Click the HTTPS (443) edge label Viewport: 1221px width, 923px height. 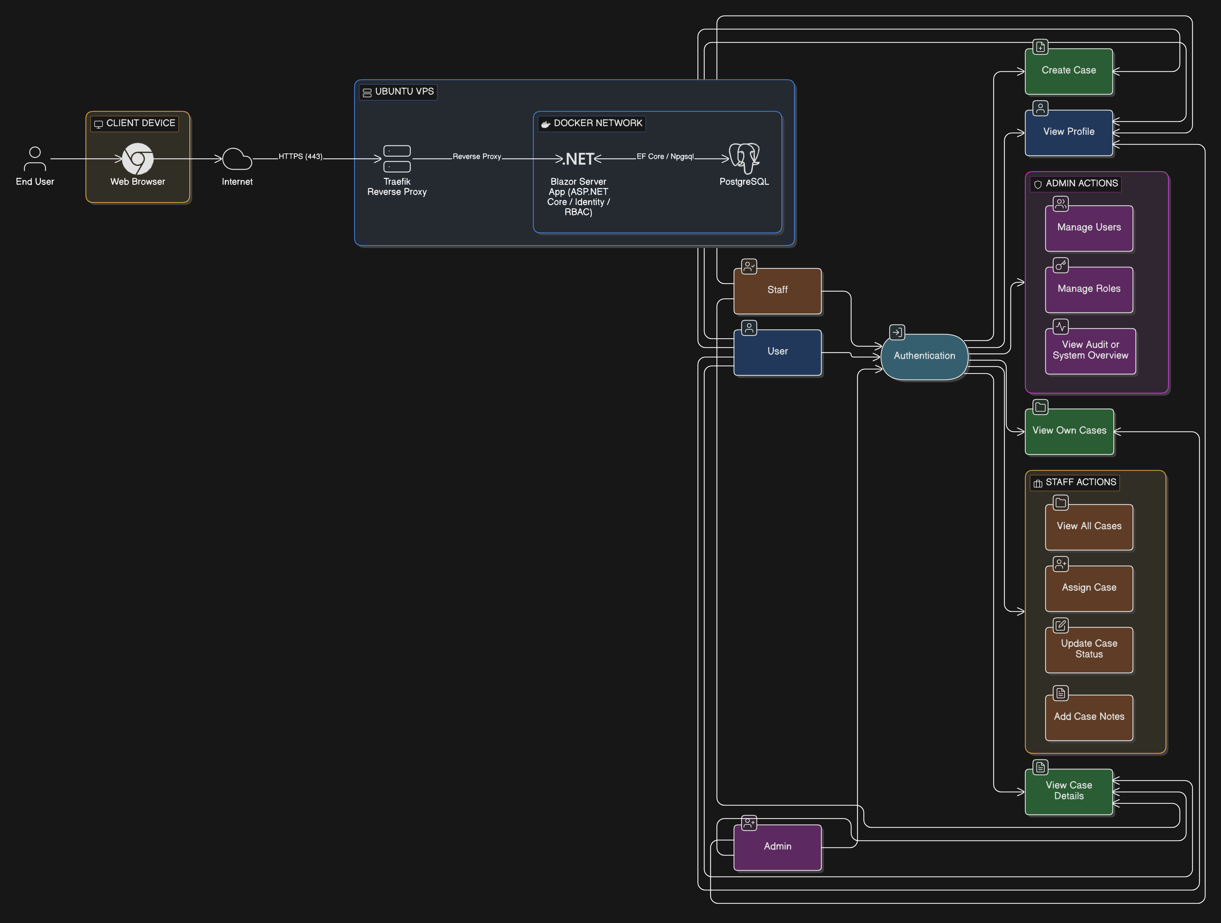pos(300,157)
